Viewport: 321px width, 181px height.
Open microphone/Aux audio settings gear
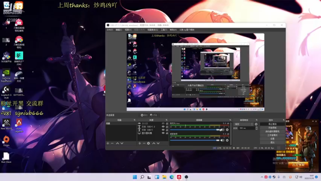[227, 130]
